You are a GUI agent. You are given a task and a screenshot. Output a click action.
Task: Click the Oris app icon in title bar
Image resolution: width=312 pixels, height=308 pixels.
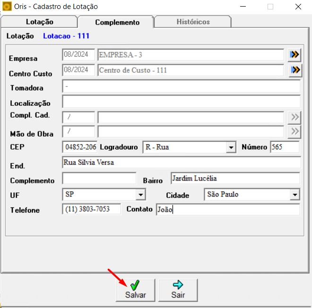pos(7,7)
